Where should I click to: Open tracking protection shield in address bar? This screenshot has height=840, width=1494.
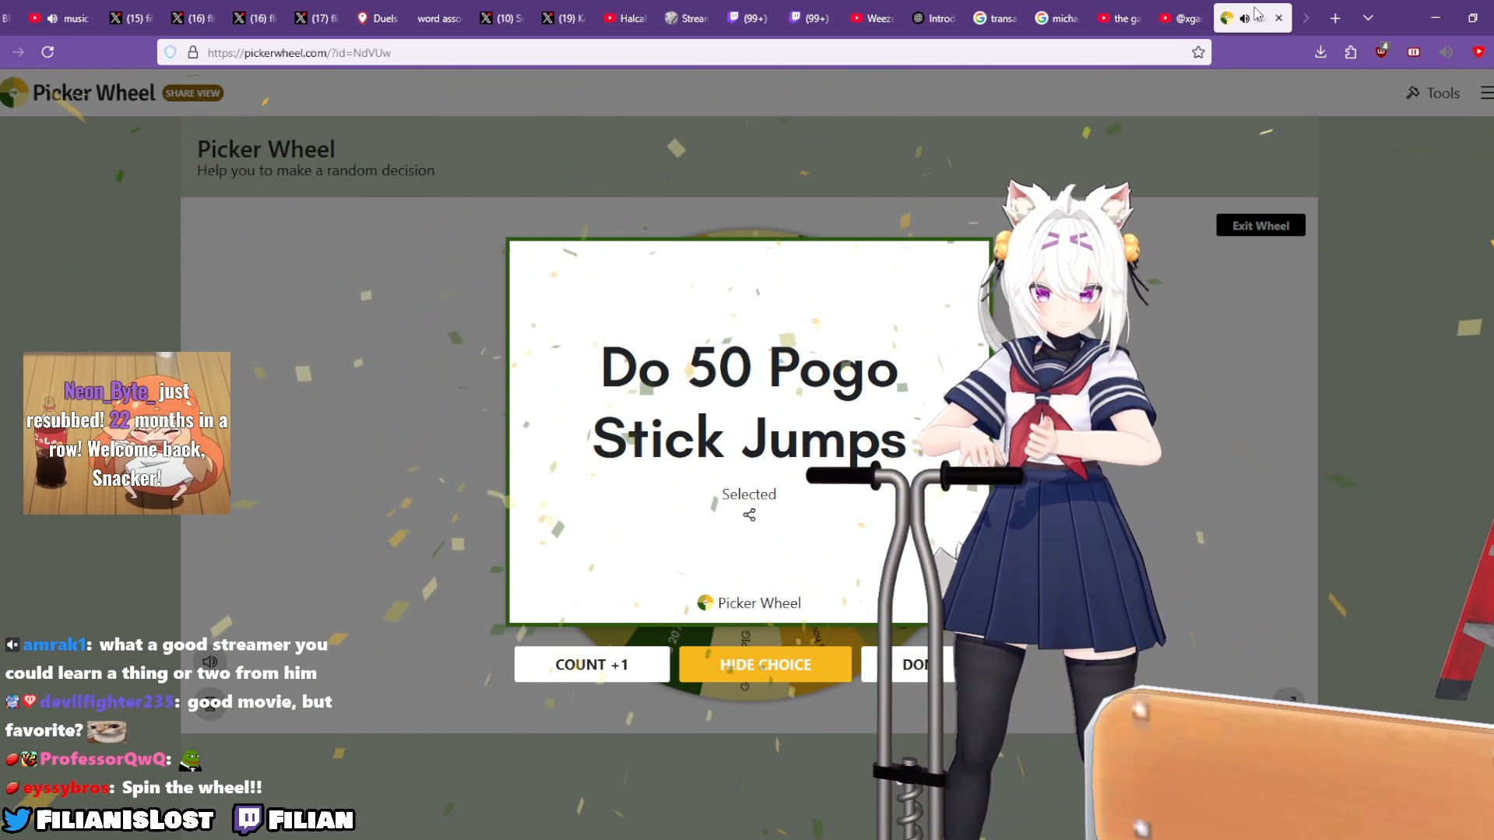(170, 52)
